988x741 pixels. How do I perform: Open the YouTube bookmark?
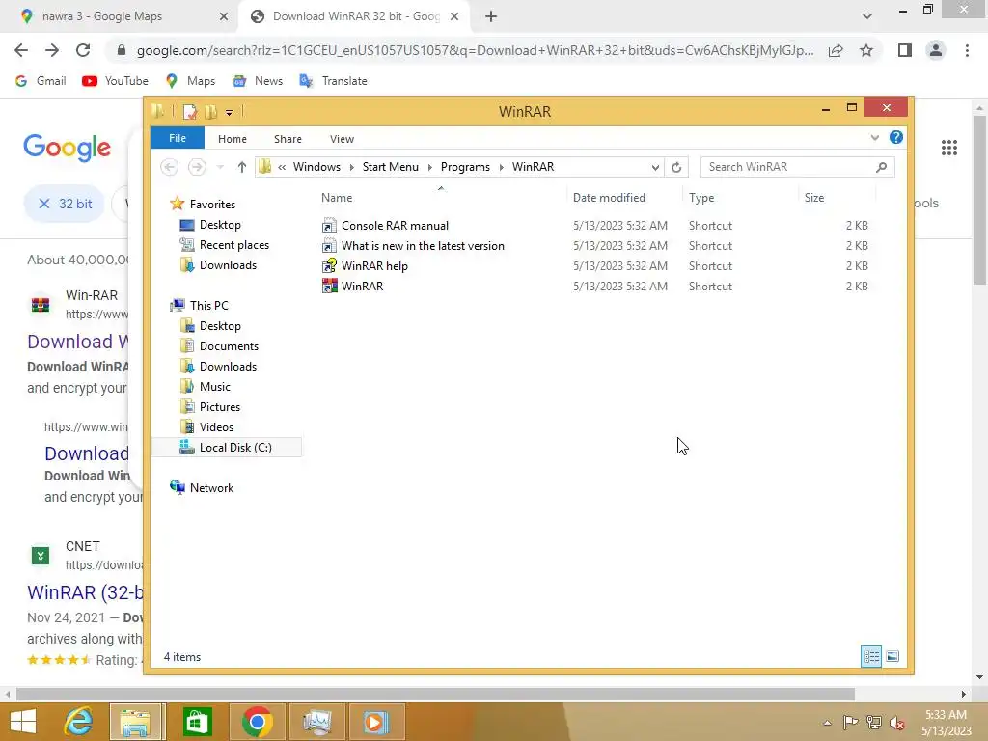click(x=116, y=81)
